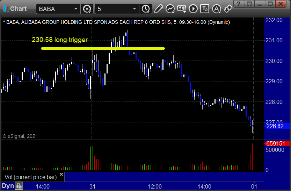291x191 pixels.
Task: Open the time template clock icon
Action: tap(146, 9)
